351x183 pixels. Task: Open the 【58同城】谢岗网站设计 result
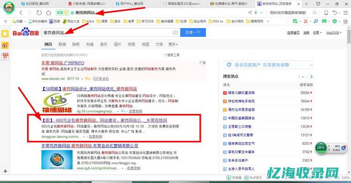pos(89,89)
